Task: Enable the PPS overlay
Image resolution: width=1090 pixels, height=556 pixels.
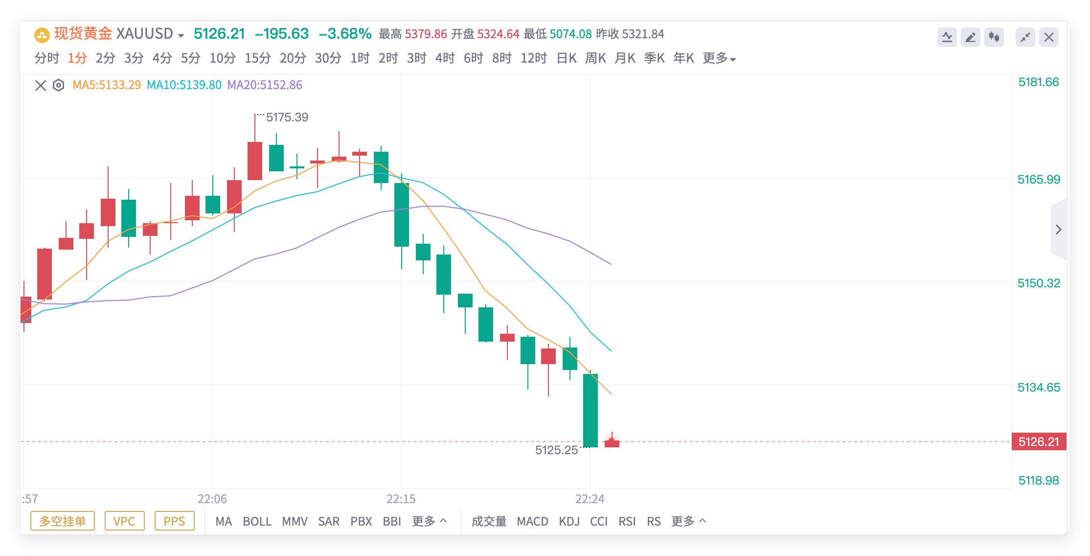Action: pos(175,521)
